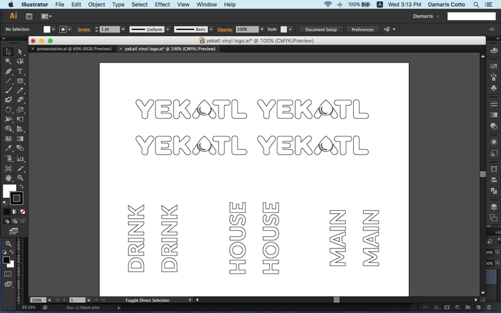Set paint mode to Gradient
Image resolution: width=501 pixels, height=313 pixels.
(x=14, y=212)
